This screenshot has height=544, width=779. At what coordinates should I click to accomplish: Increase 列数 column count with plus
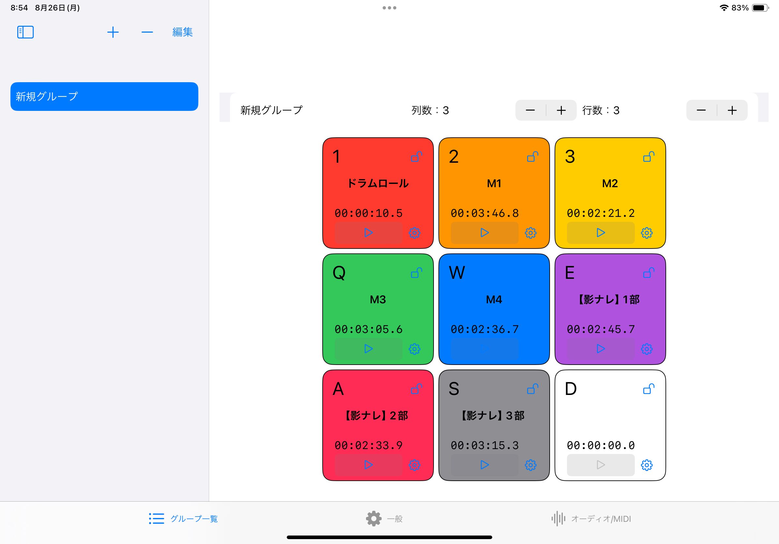coord(561,110)
